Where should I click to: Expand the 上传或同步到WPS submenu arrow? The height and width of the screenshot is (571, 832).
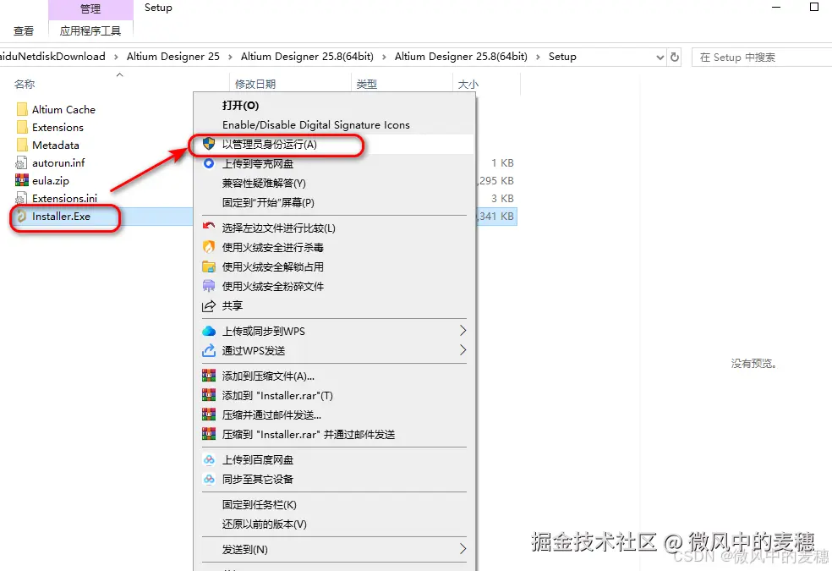click(x=463, y=331)
